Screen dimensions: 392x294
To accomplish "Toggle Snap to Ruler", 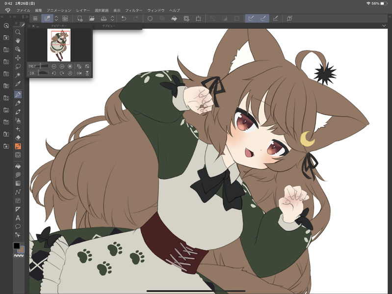I will click(251, 19).
